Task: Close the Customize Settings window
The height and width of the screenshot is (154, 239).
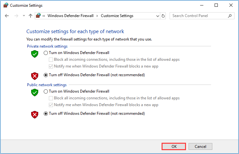Action: (x=231, y=5)
